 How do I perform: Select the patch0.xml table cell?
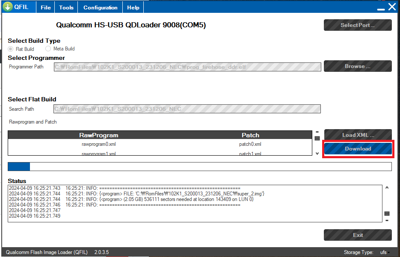250,144
